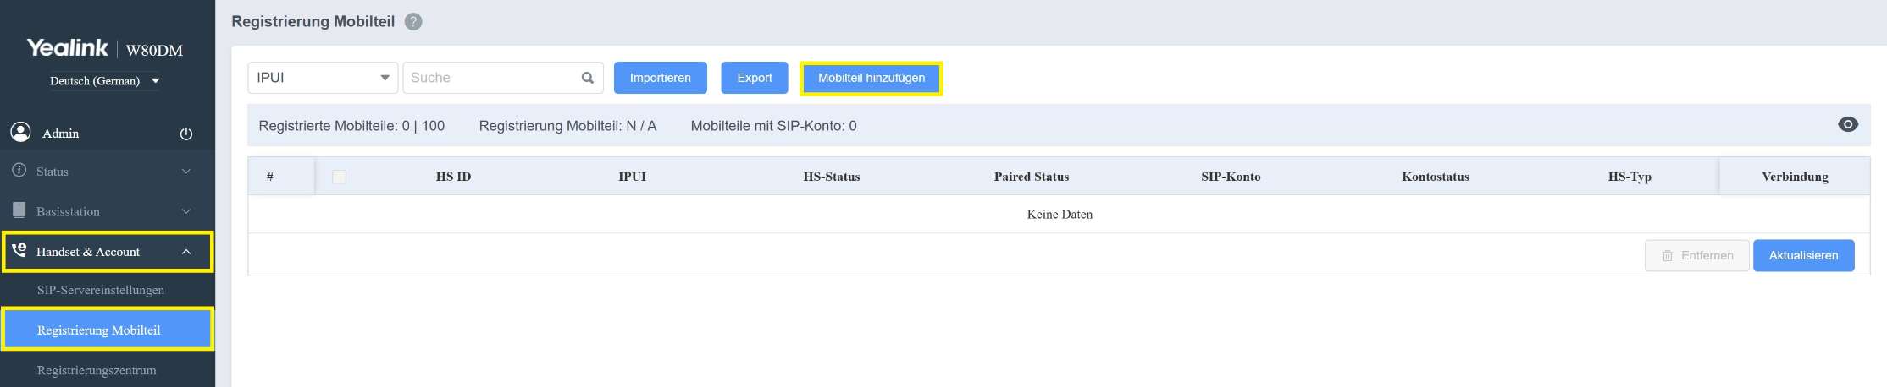Image resolution: width=1887 pixels, height=387 pixels.
Task: Check the select-all table header checkbox
Action: [x=339, y=177]
